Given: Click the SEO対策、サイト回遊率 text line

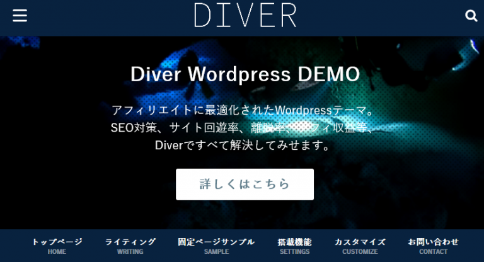Looking at the screenshot, I should [243, 128].
